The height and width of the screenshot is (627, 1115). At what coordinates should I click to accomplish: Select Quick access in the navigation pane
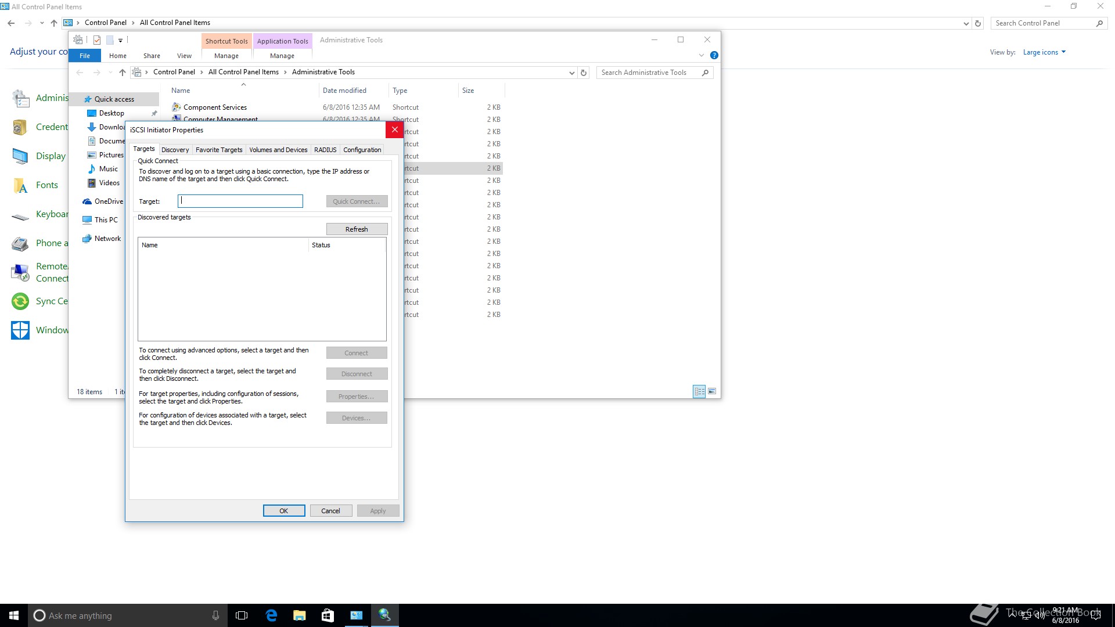click(114, 99)
